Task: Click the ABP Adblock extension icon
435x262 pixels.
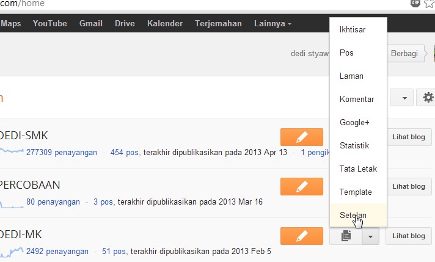Action: [x=415, y=3]
